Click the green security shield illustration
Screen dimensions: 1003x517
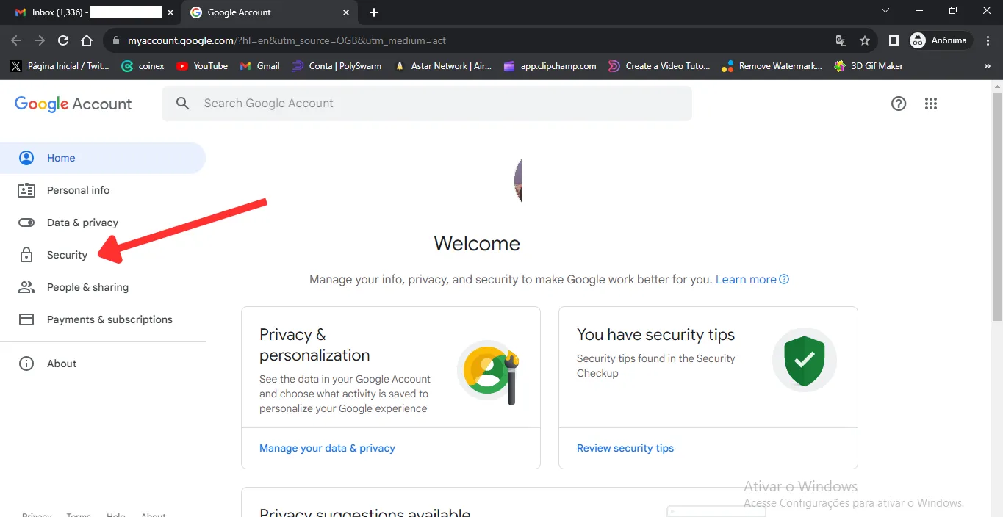coord(805,360)
